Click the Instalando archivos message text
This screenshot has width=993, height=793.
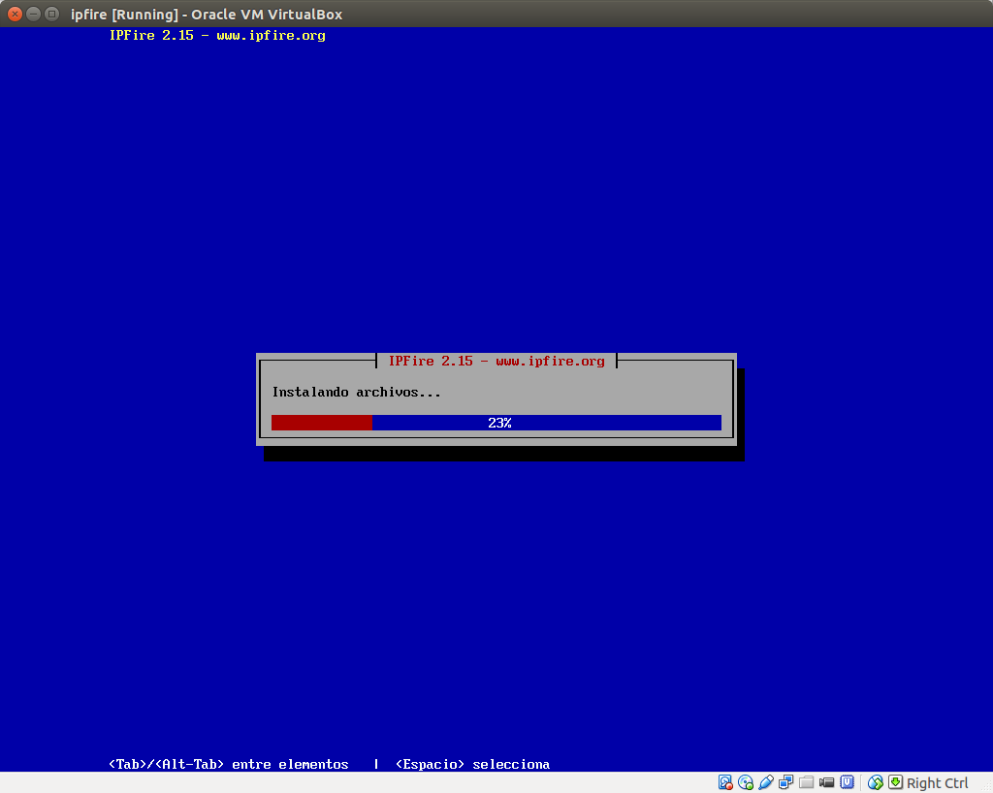click(x=354, y=392)
